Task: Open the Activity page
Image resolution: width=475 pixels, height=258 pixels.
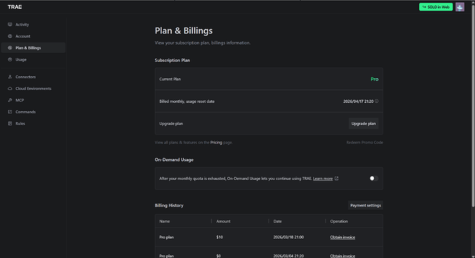Action: point(33,25)
